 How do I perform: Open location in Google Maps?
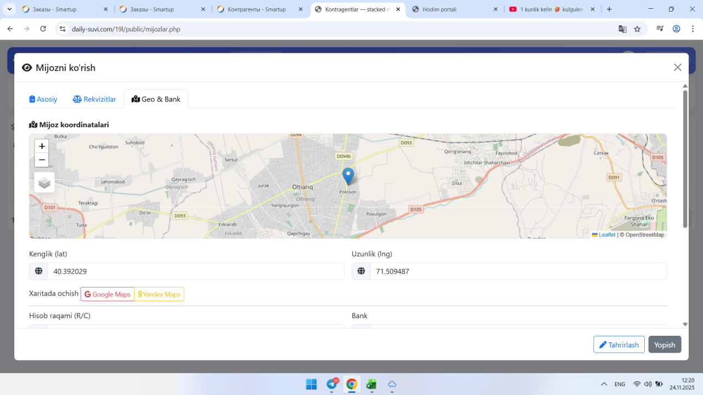(108, 295)
